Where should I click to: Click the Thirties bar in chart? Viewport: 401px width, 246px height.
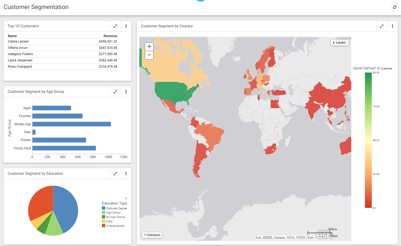coord(59,140)
